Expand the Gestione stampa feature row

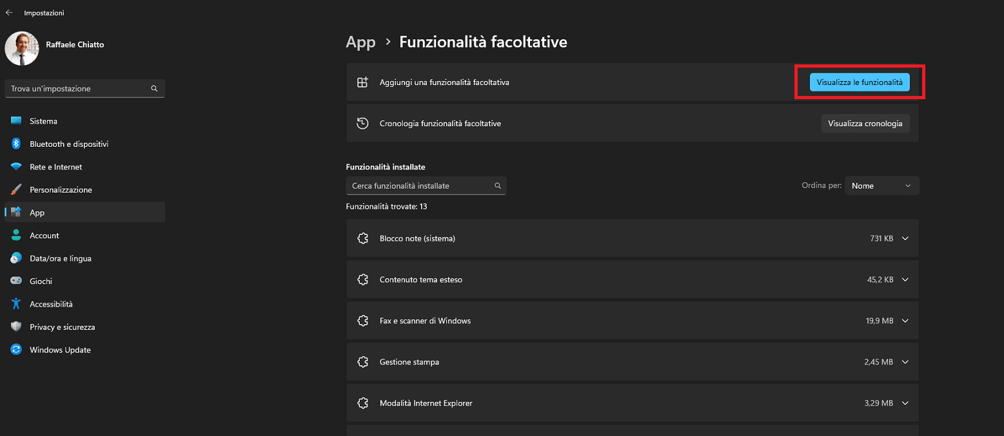click(x=633, y=362)
